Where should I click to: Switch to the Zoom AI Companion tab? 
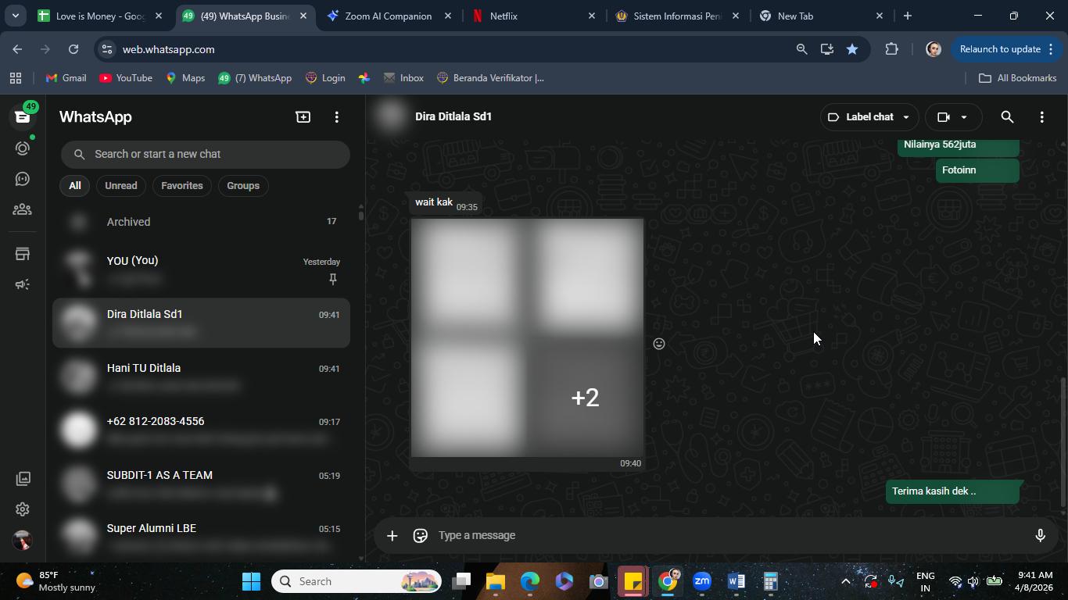click(x=387, y=16)
